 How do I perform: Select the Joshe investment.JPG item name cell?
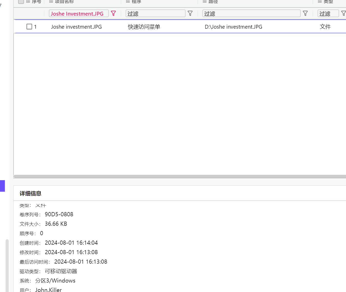[x=76, y=27]
